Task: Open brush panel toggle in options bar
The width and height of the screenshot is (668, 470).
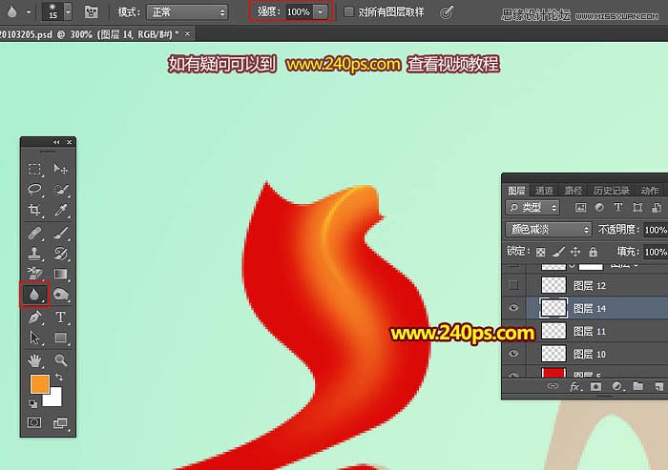Action: [91, 12]
